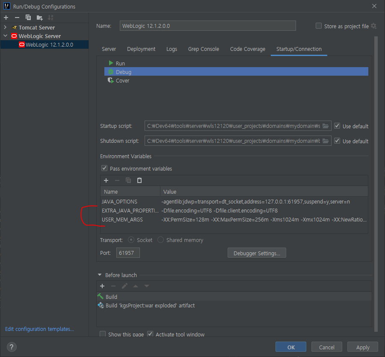Select Socket transport option
This screenshot has width=385, height=357.
coord(131,240)
